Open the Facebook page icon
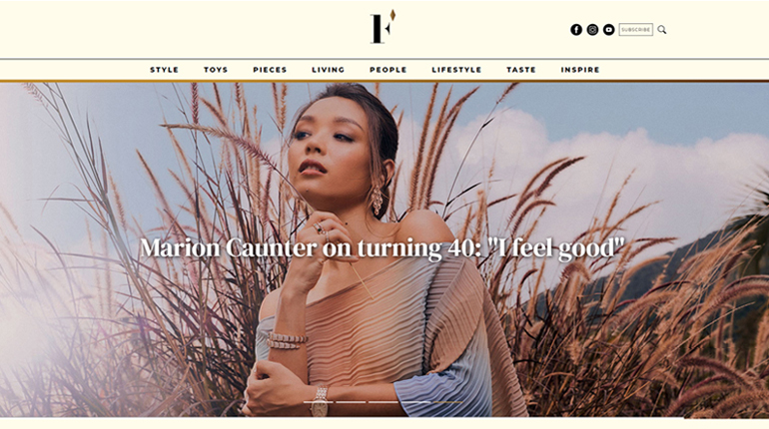Viewport: 769px width, 429px height. 576,30
